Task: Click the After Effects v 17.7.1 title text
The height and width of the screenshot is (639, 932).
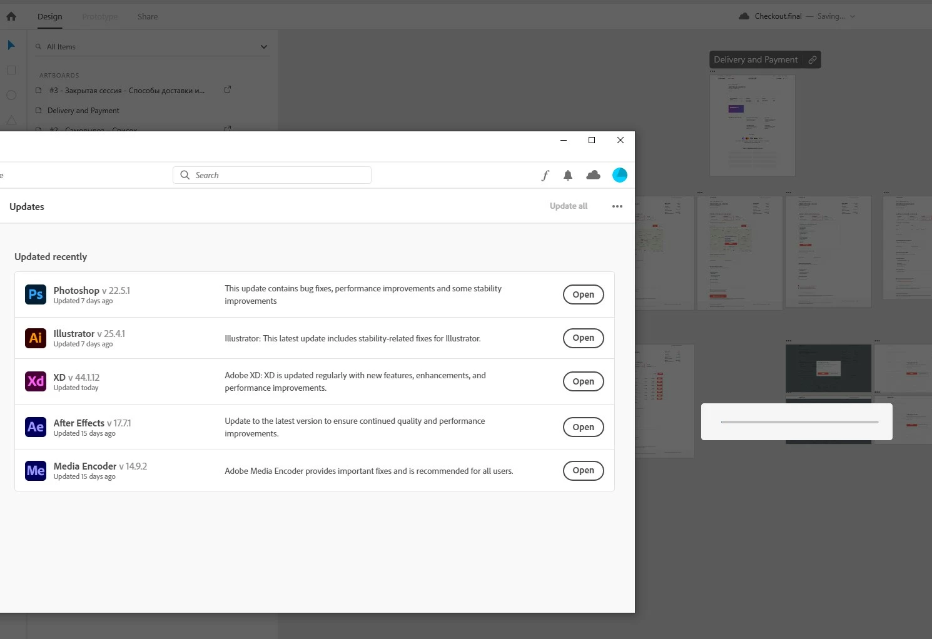Action: 93,423
